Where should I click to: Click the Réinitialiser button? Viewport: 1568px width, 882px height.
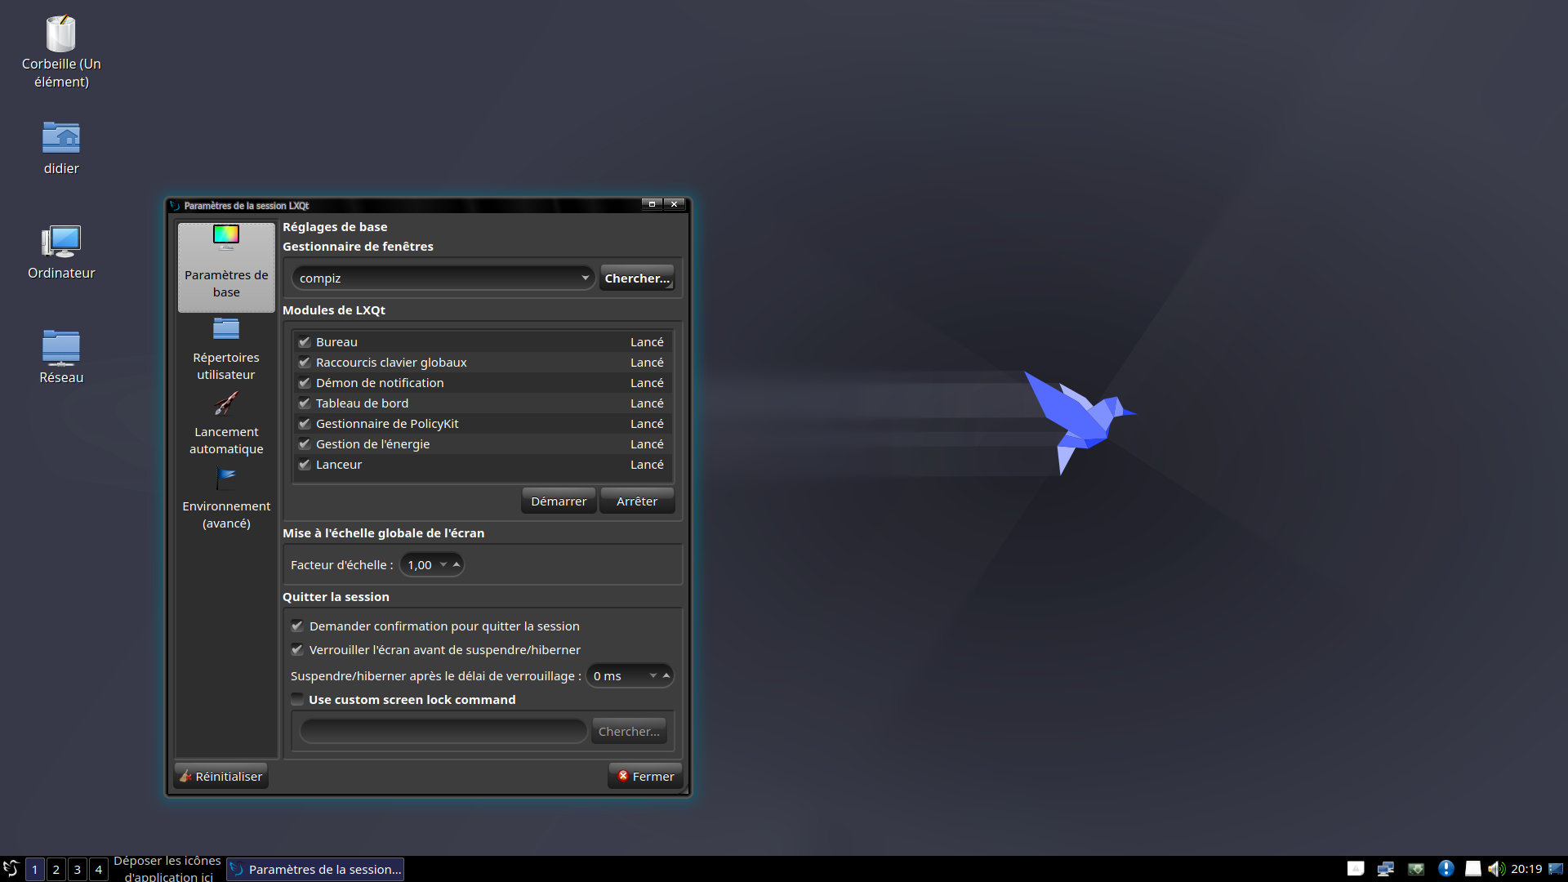click(x=220, y=776)
